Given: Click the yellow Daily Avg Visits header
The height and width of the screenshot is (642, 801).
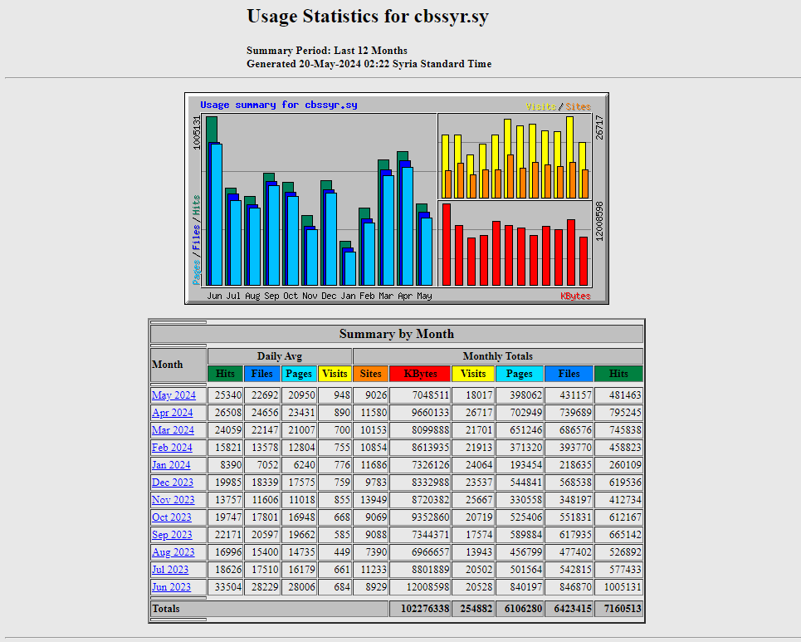Looking at the screenshot, I should [335, 374].
